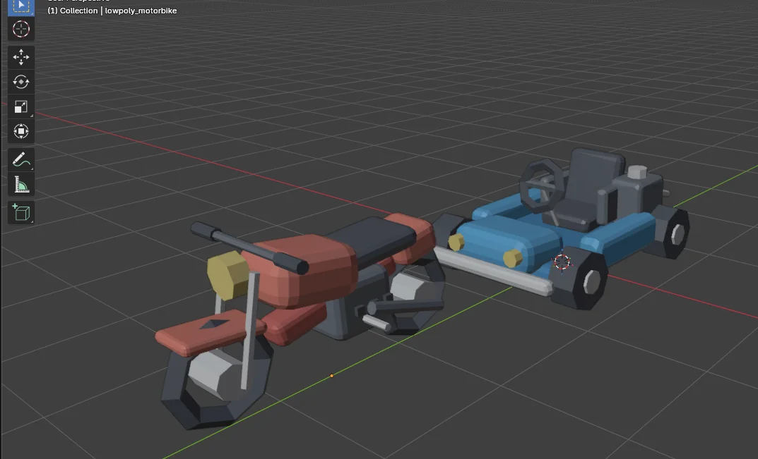This screenshot has width=758, height=459.
Task: Select the go-kart steering wheel
Action: 541,185
